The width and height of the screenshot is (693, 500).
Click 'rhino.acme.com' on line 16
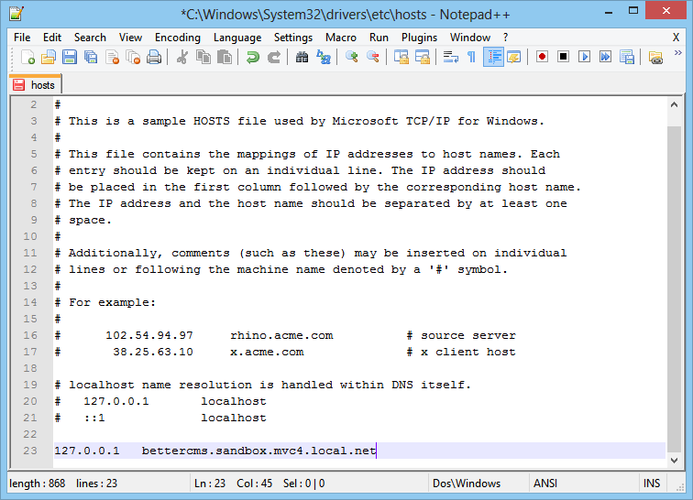(281, 335)
